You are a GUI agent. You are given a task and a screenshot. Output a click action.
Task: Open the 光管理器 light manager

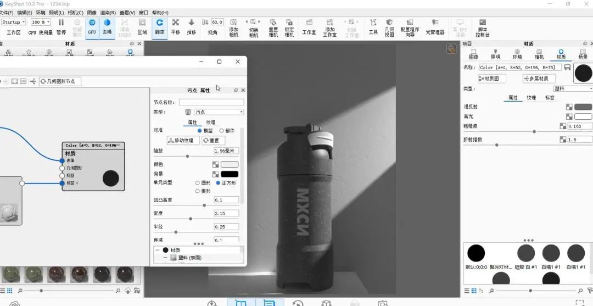coord(435,23)
